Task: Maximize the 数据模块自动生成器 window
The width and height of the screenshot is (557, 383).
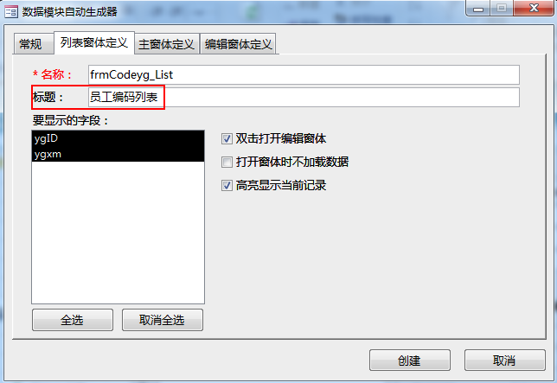Action: (x=502, y=8)
